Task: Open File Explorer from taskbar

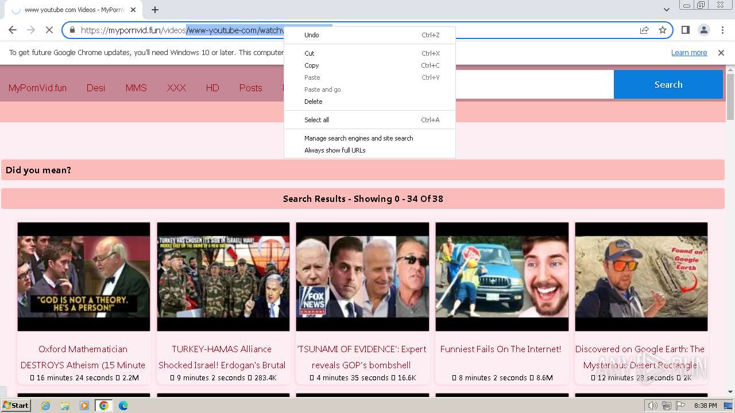Action: [x=65, y=406]
